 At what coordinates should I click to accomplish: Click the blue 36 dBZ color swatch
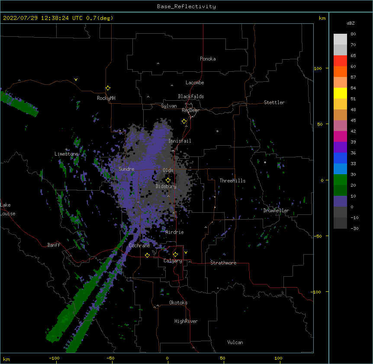tap(340, 158)
